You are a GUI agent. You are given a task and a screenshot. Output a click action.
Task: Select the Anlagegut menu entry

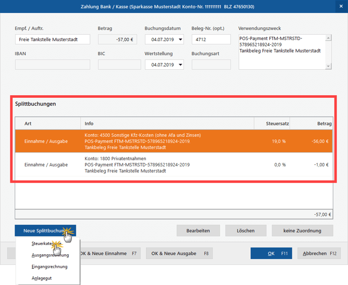42,278
